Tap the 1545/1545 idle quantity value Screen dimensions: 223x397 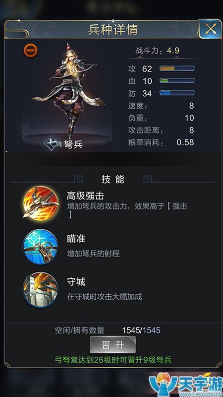(x=141, y=330)
